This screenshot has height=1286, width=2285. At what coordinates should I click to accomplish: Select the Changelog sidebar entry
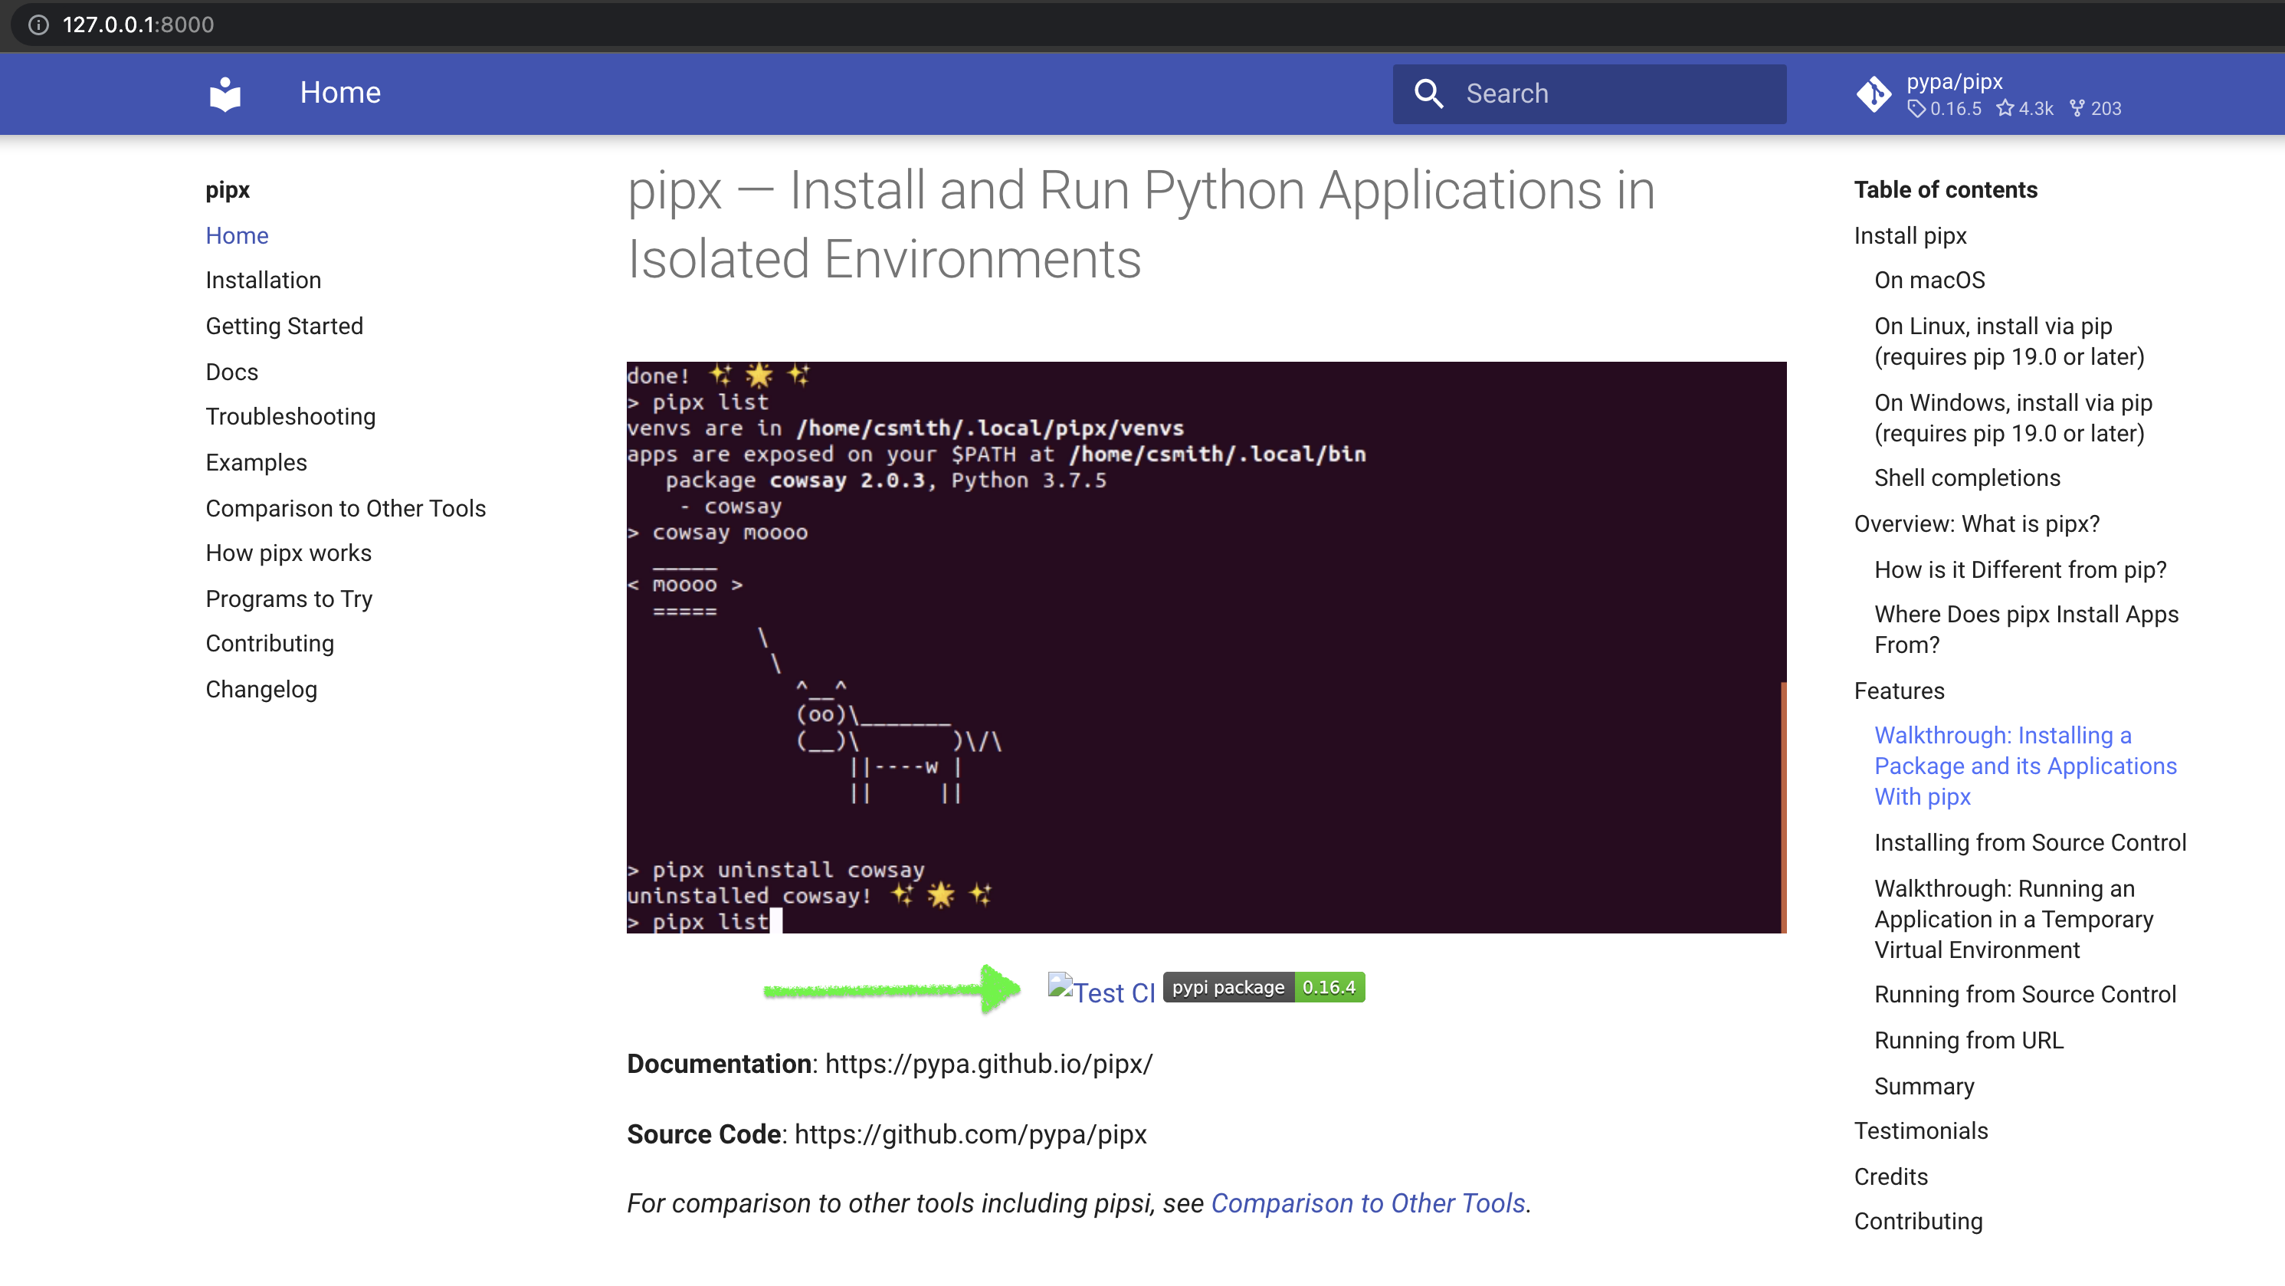coord(261,689)
